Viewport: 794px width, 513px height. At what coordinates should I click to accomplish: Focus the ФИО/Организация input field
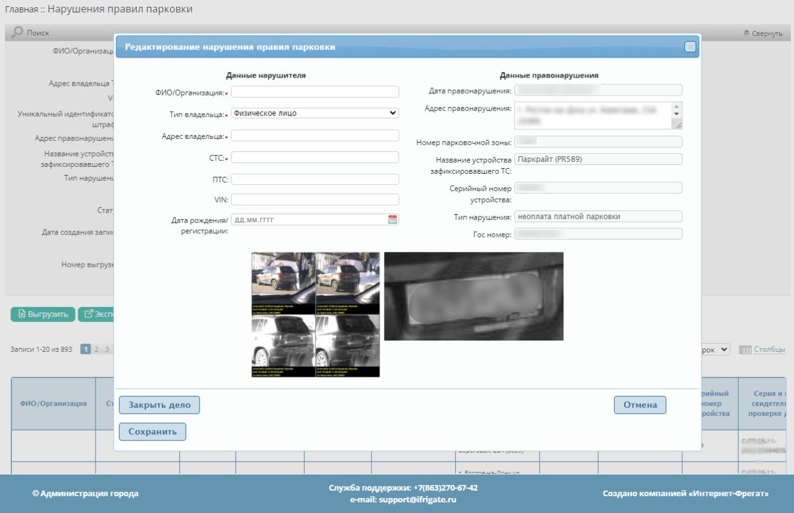314,92
